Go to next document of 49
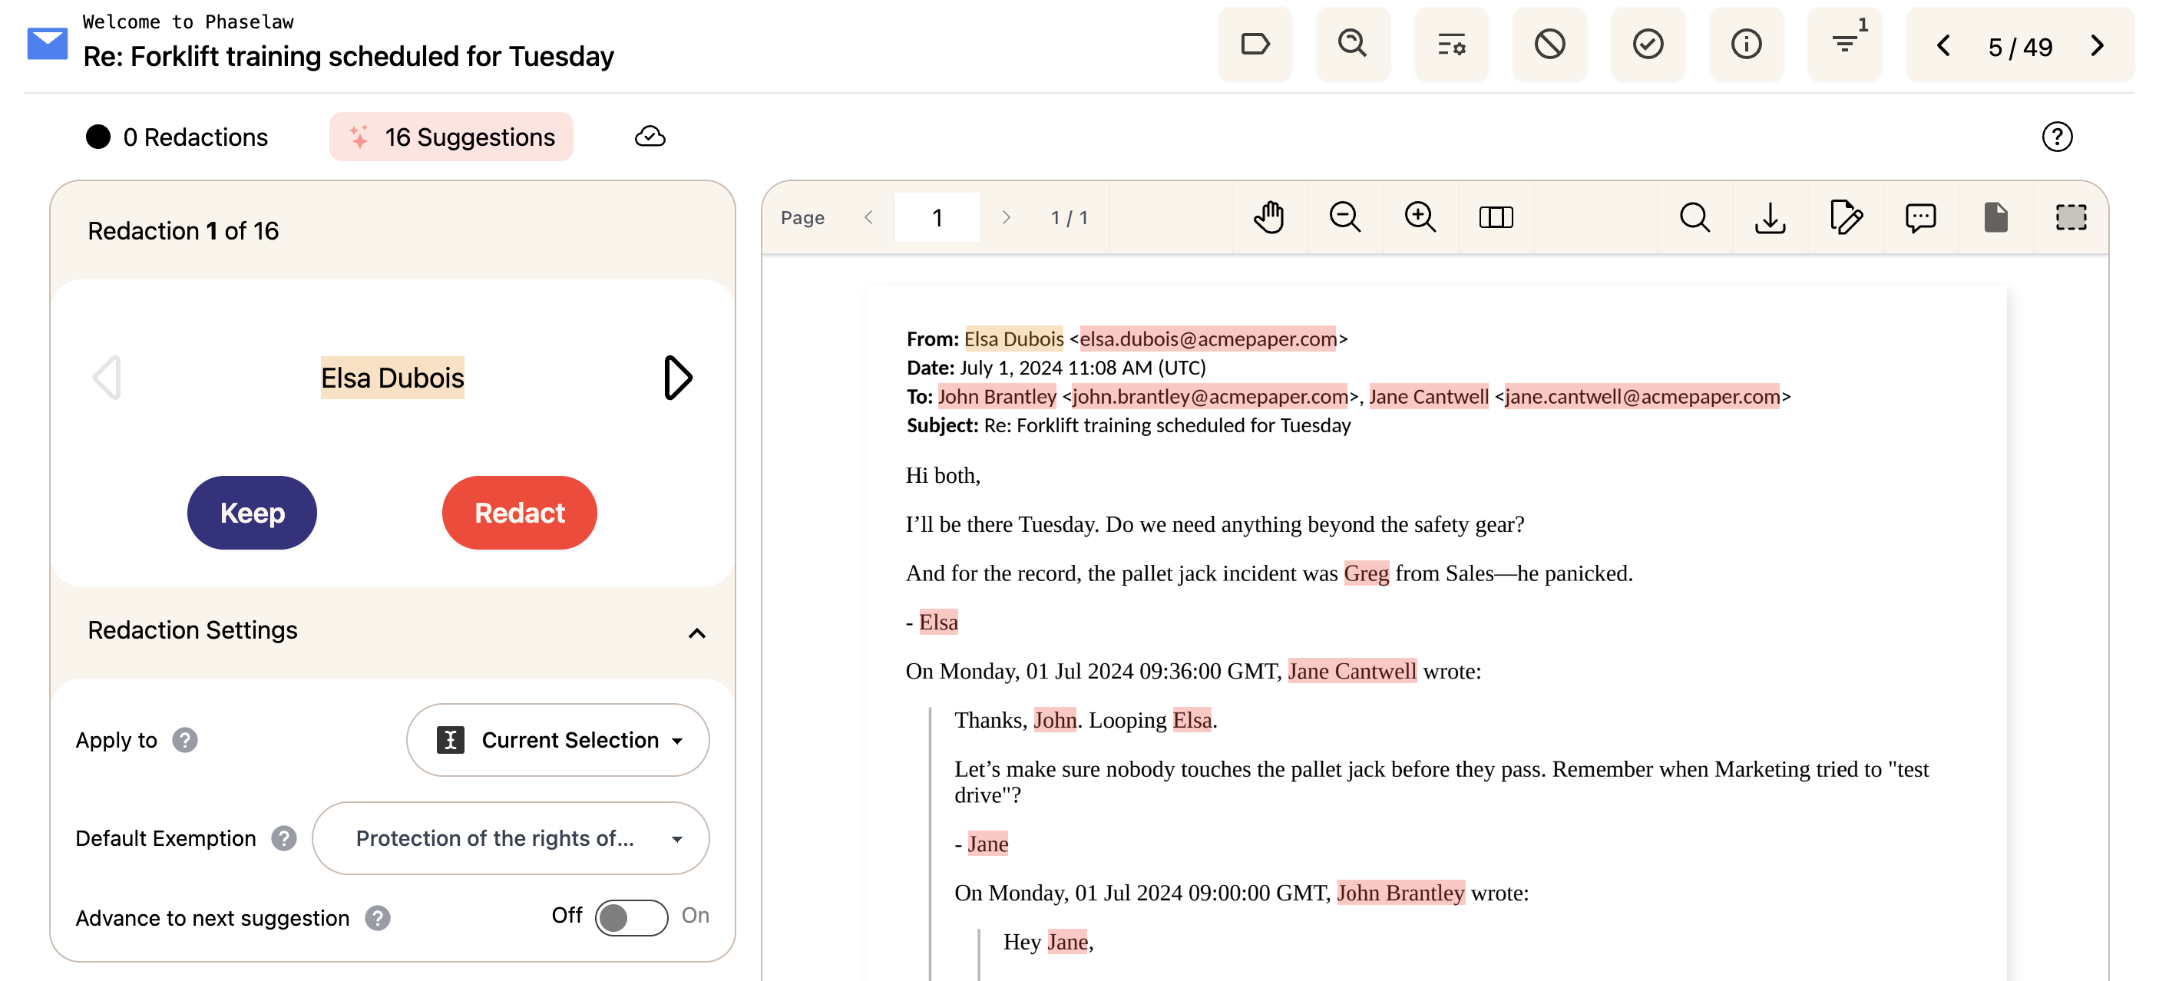Viewport: 2159px width, 981px height. 2097,45
